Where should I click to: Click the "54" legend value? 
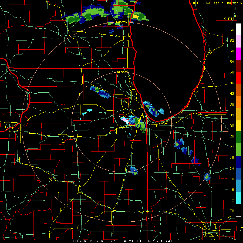pyautogui.click(x=232, y=62)
